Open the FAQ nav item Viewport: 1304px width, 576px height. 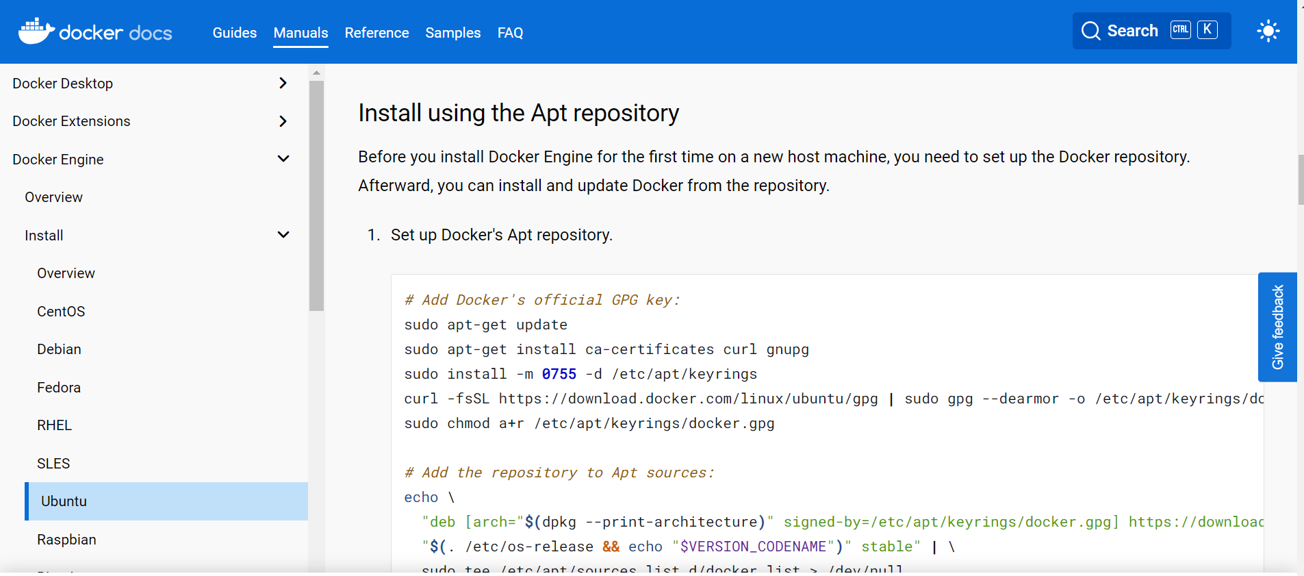pos(510,33)
